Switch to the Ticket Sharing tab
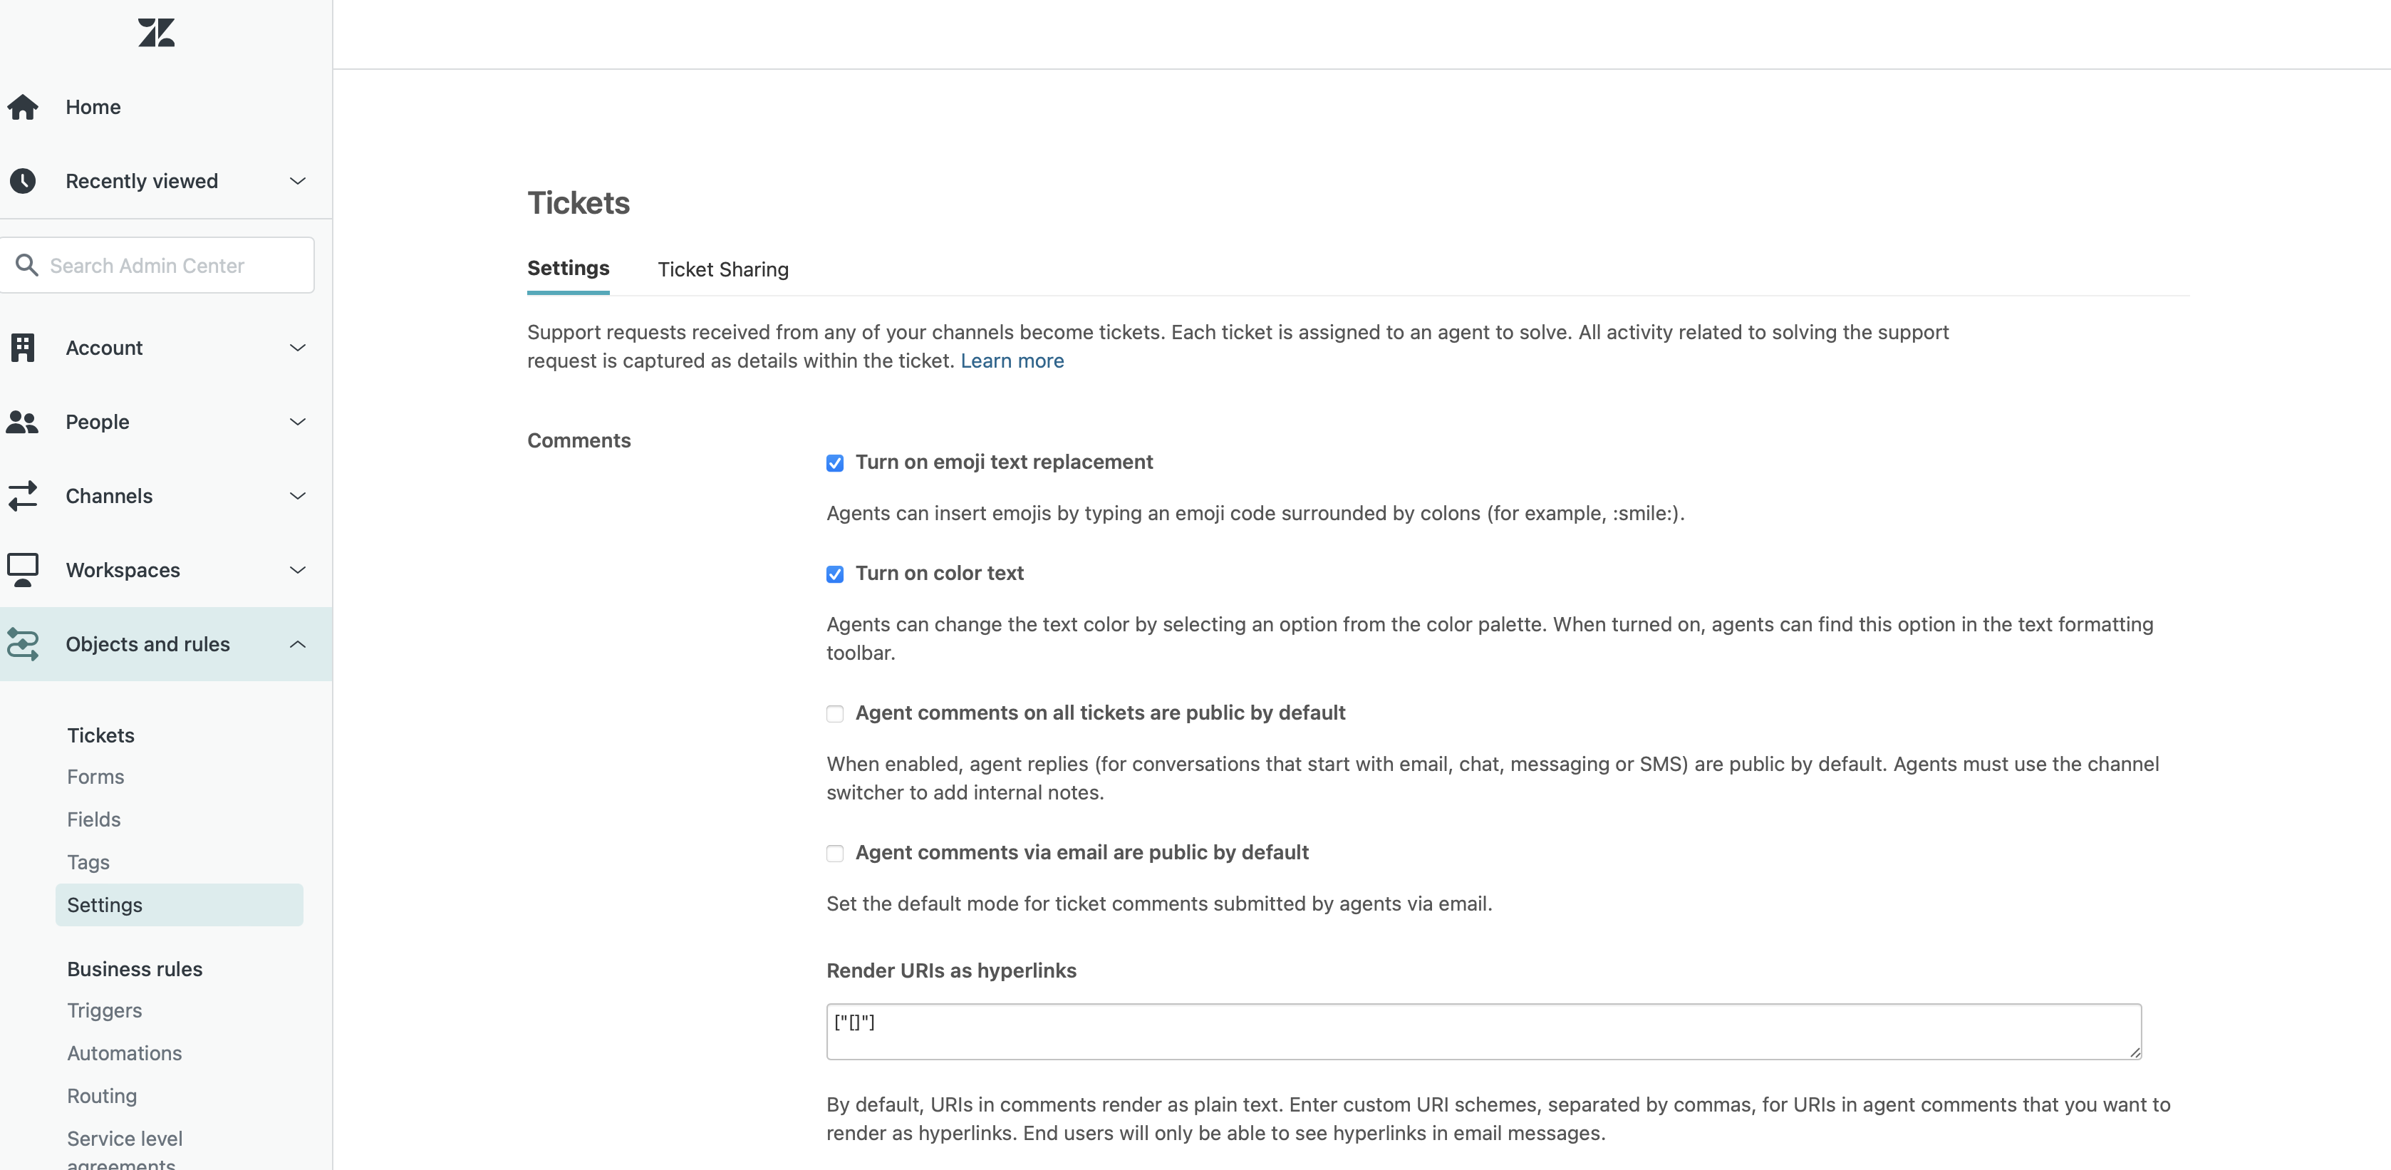This screenshot has width=2391, height=1170. (x=722, y=269)
